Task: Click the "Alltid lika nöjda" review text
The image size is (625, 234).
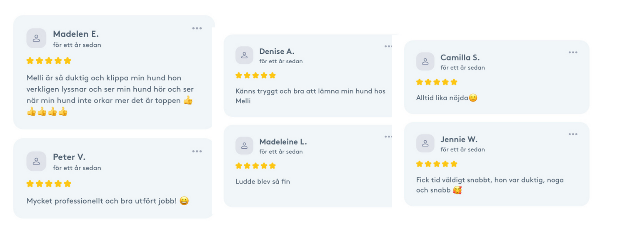Action: [442, 98]
